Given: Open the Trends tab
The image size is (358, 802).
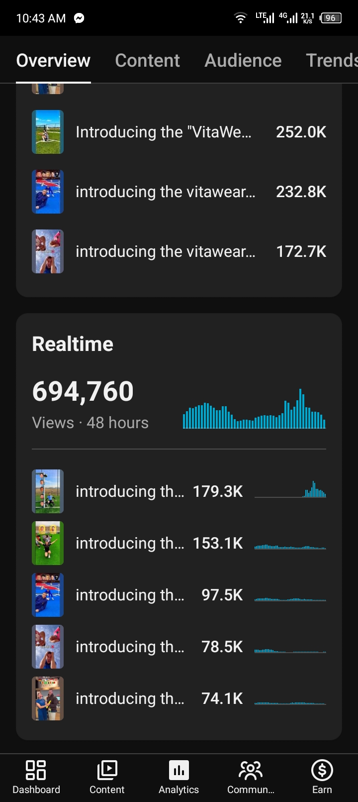Looking at the screenshot, I should coord(332,60).
